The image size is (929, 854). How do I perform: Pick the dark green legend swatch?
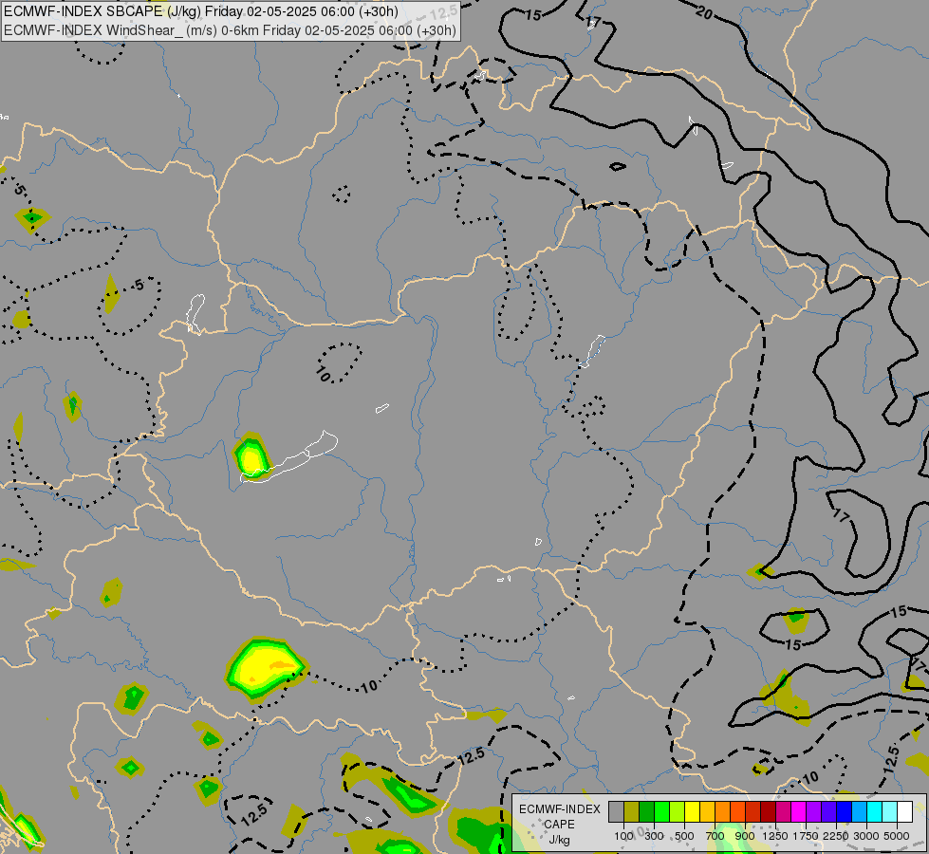[x=647, y=811]
